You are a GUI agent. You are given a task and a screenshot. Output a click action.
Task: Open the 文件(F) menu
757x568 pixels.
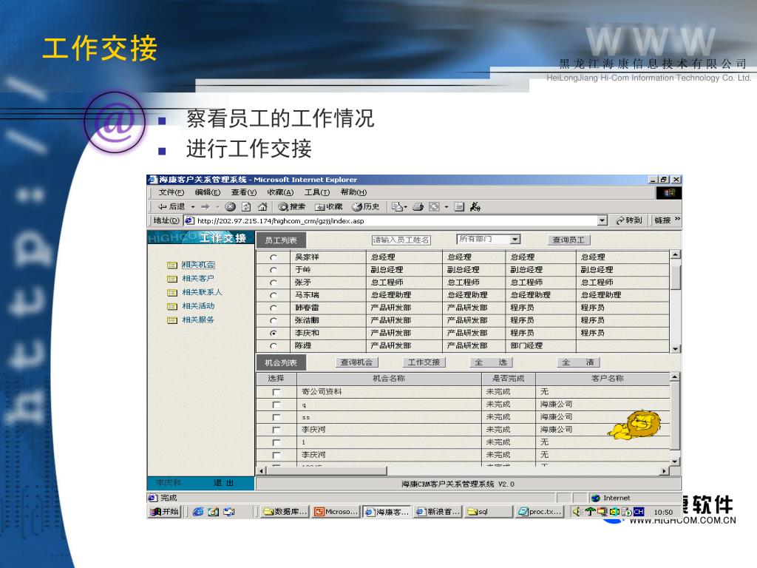tap(172, 192)
